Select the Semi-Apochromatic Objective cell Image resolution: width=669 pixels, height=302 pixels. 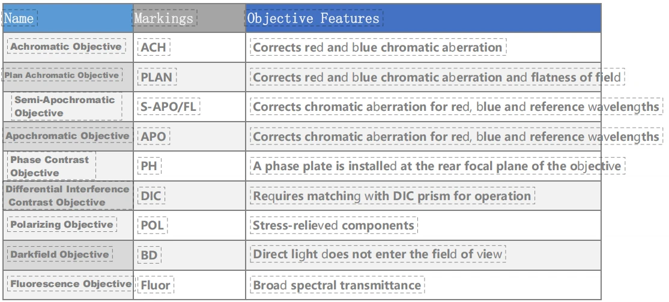click(67, 107)
